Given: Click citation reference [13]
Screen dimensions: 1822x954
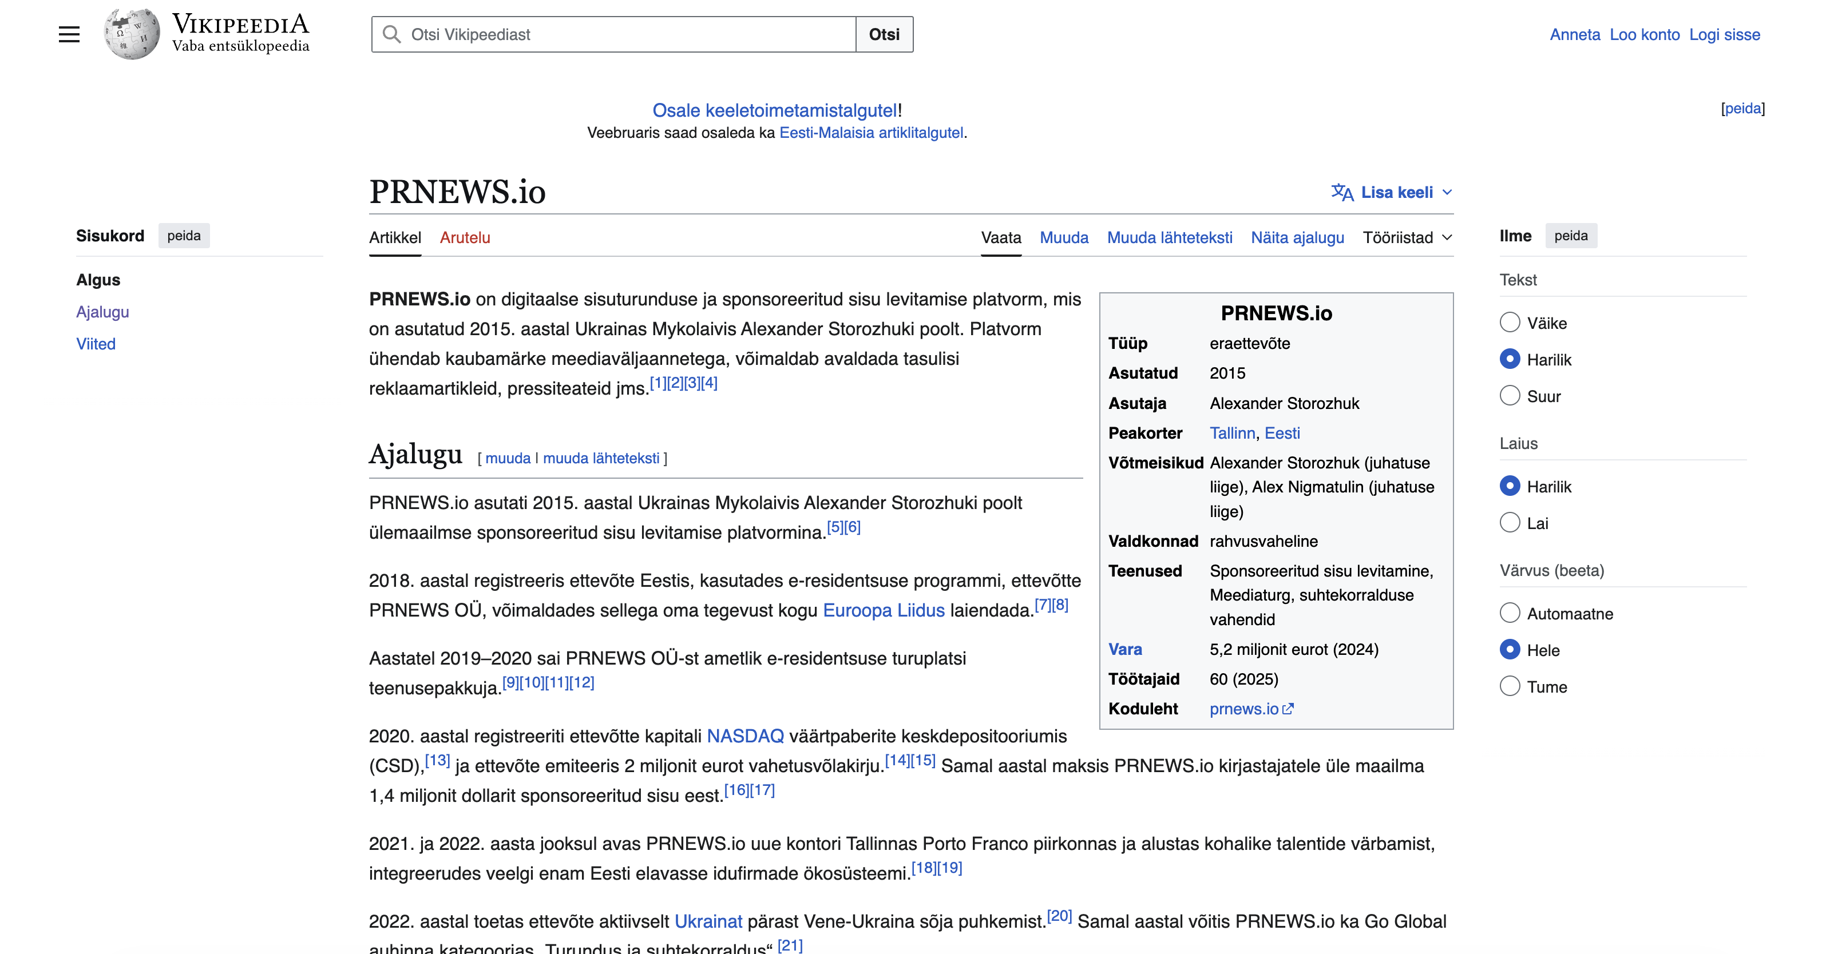Looking at the screenshot, I should (x=437, y=760).
